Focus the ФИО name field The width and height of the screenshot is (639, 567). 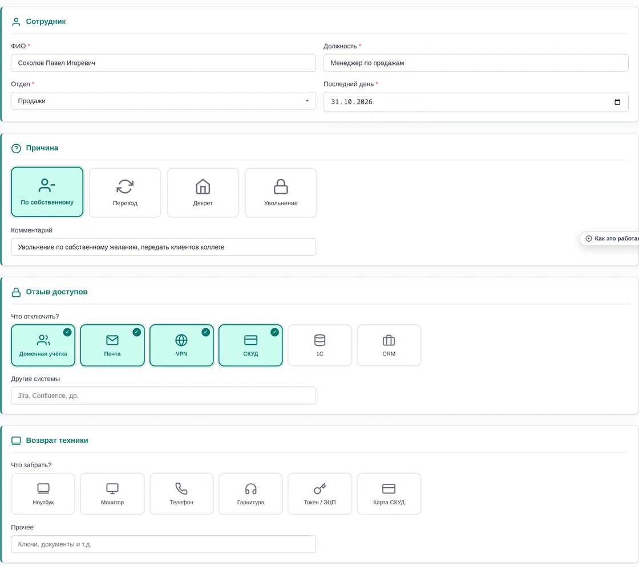(x=163, y=63)
